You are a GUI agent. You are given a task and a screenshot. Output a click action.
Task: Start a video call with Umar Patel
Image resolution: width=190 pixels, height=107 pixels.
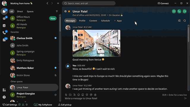tap(185, 11)
